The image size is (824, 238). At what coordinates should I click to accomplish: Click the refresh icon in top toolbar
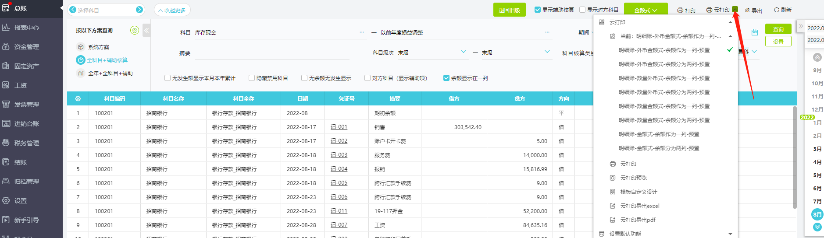click(776, 10)
